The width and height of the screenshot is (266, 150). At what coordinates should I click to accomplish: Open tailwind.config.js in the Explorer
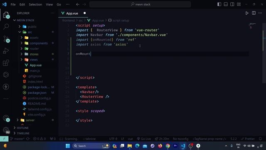[39, 109]
